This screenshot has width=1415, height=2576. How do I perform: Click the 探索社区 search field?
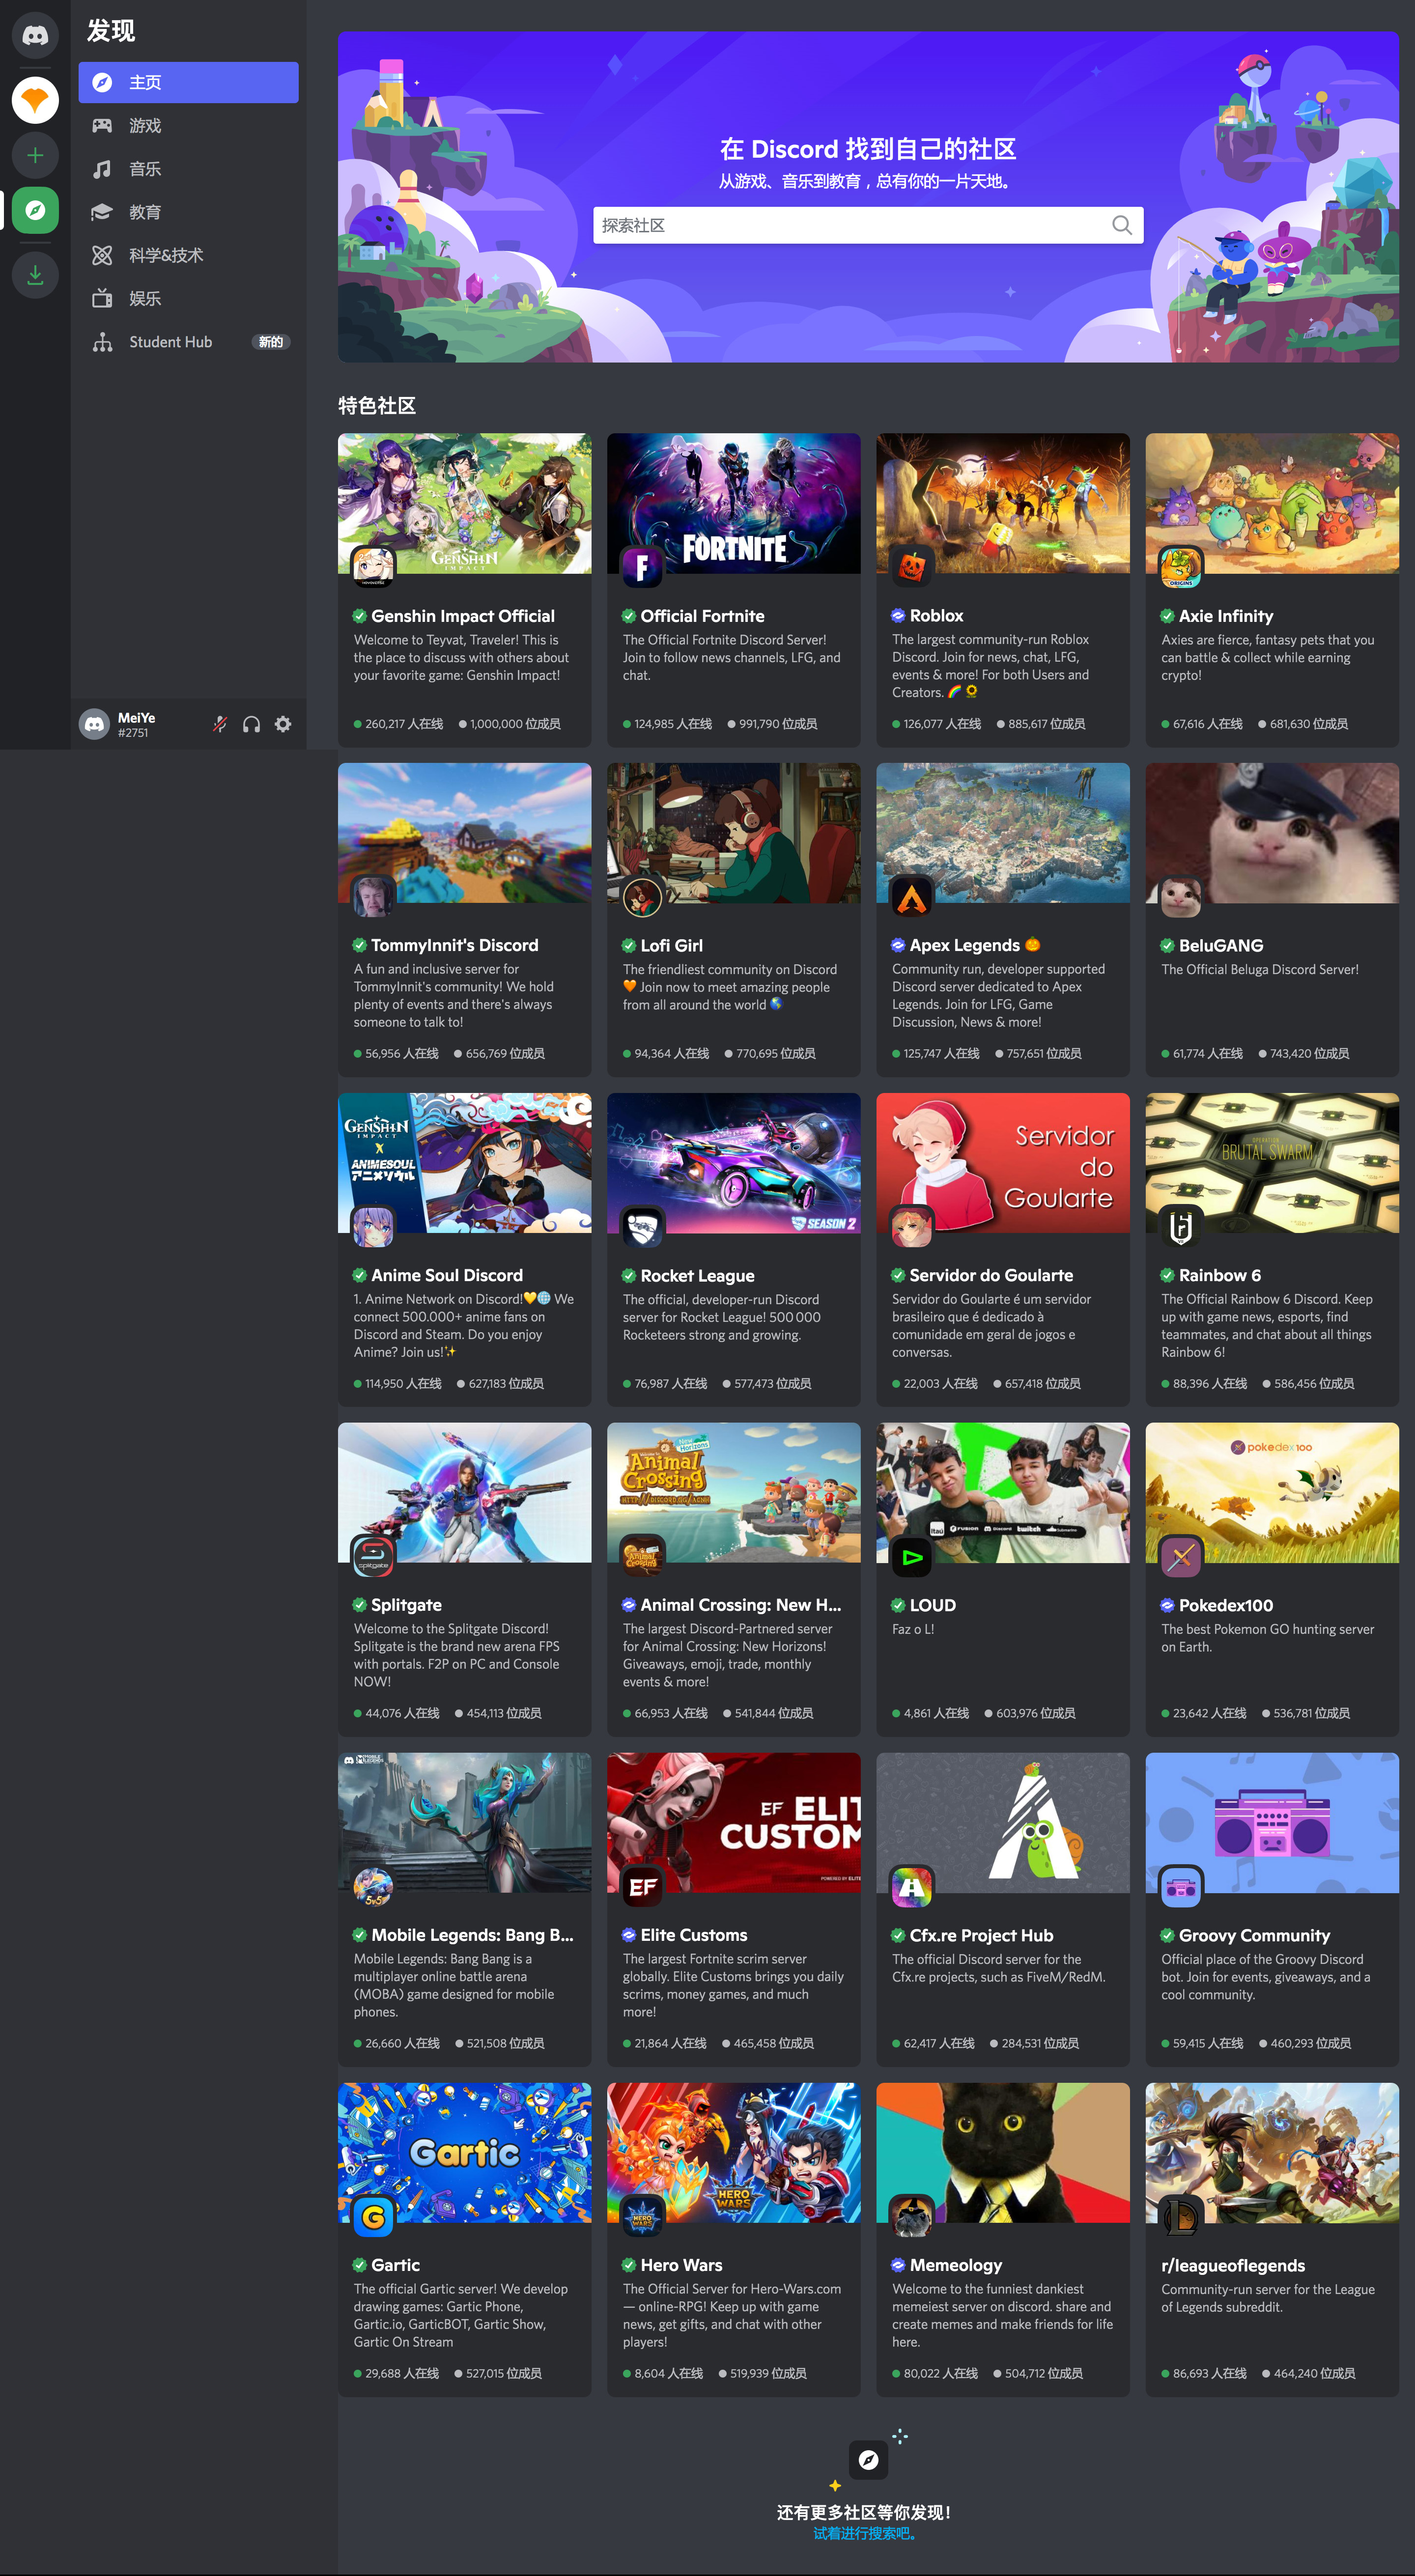[868, 225]
